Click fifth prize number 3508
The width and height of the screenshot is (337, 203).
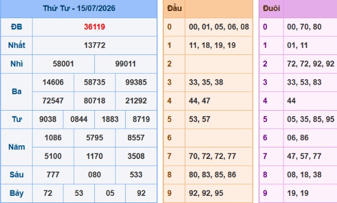point(136,156)
